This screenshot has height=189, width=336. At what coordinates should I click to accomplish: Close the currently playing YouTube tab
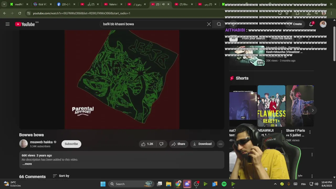(x=168, y=4)
